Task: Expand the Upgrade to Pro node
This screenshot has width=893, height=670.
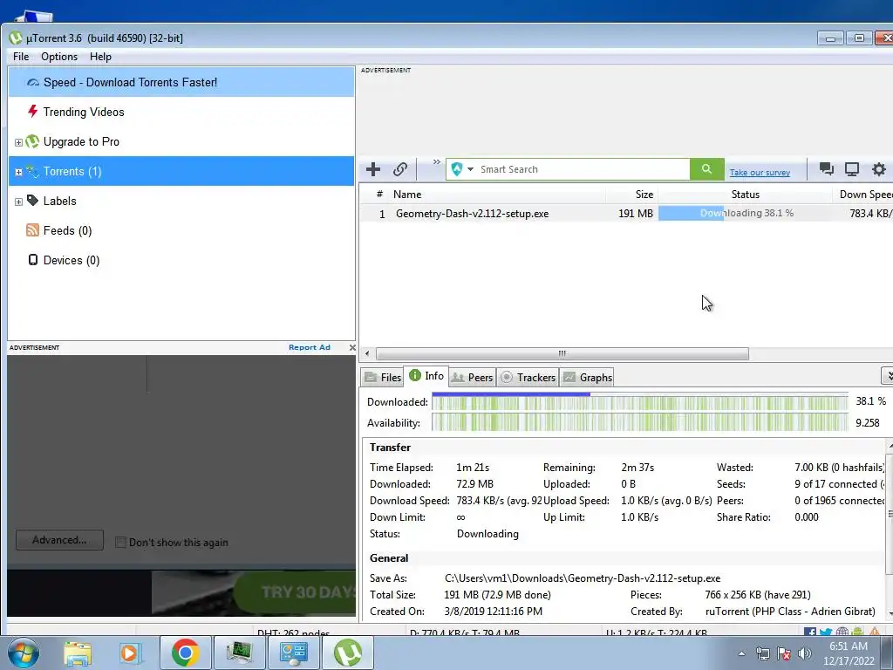Action: 18,142
